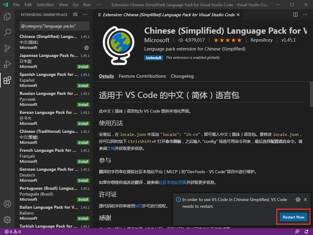Image resolution: width=313 pixels, height=235 pixels.
Task: Install the German Language Pack
Action: [83, 181]
